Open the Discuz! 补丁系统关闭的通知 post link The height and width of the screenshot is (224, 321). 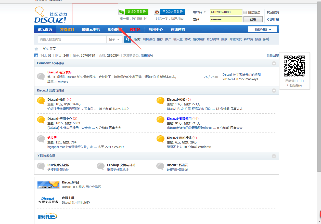click(x=241, y=75)
